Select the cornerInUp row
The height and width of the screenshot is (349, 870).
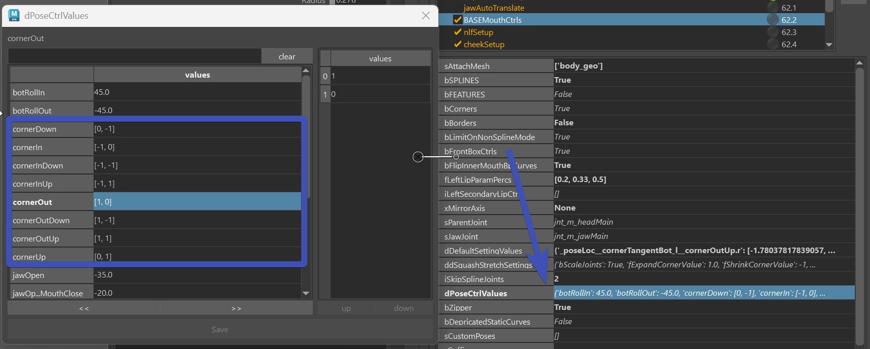pos(156,184)
